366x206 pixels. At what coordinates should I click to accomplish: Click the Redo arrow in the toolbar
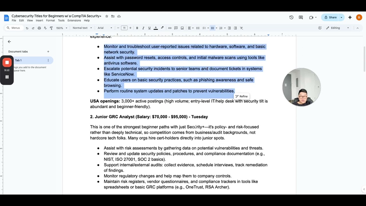pos(33,28)
